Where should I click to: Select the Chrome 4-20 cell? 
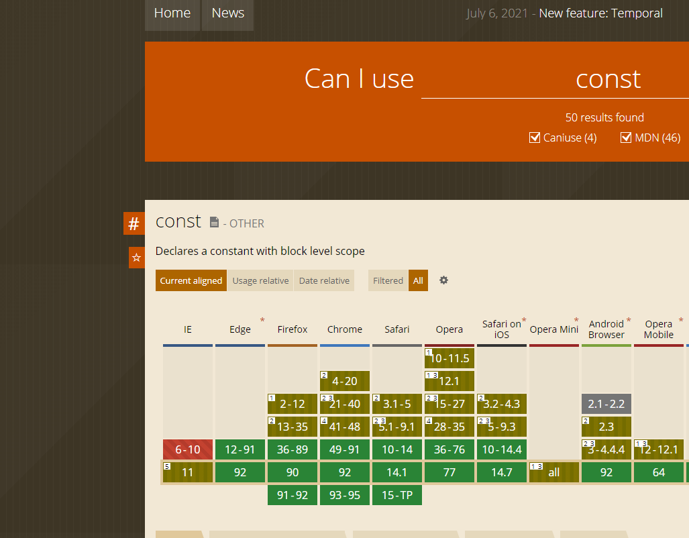click(345, 381)
